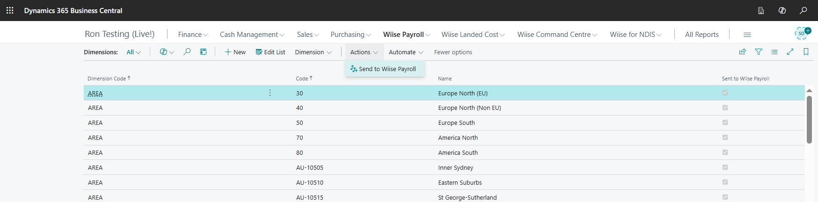Expand the Sales menu
The image size is (818, 202).
coord(307,35)
